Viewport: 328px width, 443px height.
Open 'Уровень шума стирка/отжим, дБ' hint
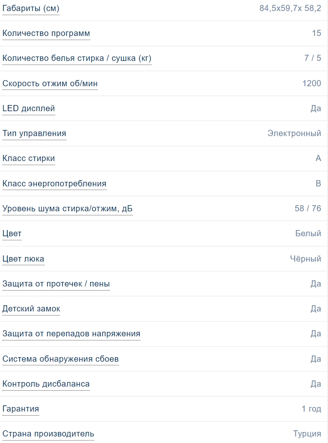click(67, 208)
